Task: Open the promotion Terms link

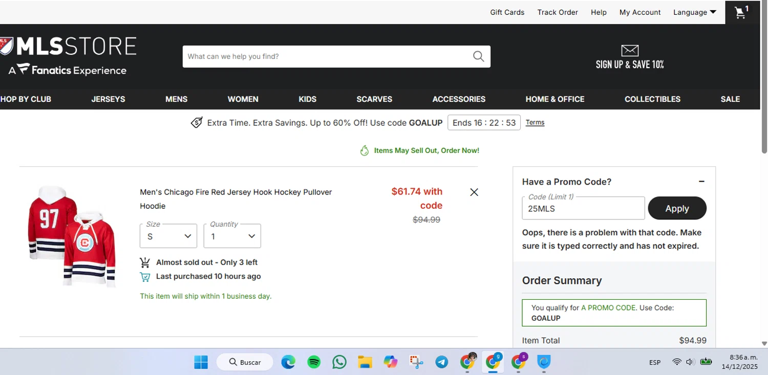Action: click(x=535, y=122)
